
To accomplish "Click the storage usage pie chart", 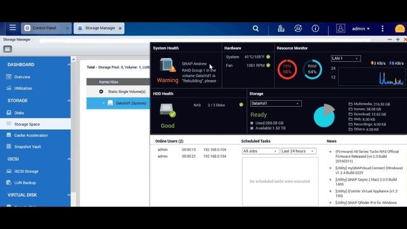I will tap(324, 116).
